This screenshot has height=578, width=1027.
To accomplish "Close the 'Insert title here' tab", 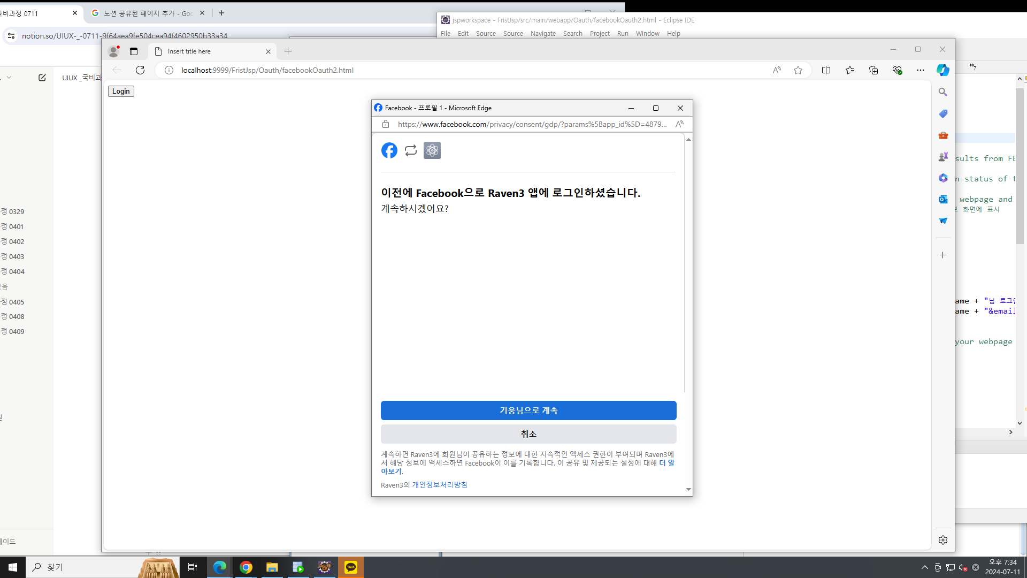I will [x=268, y=51].
